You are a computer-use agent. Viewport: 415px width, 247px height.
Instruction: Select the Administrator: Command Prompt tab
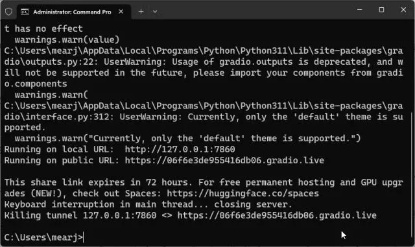(x=74, y=12)
